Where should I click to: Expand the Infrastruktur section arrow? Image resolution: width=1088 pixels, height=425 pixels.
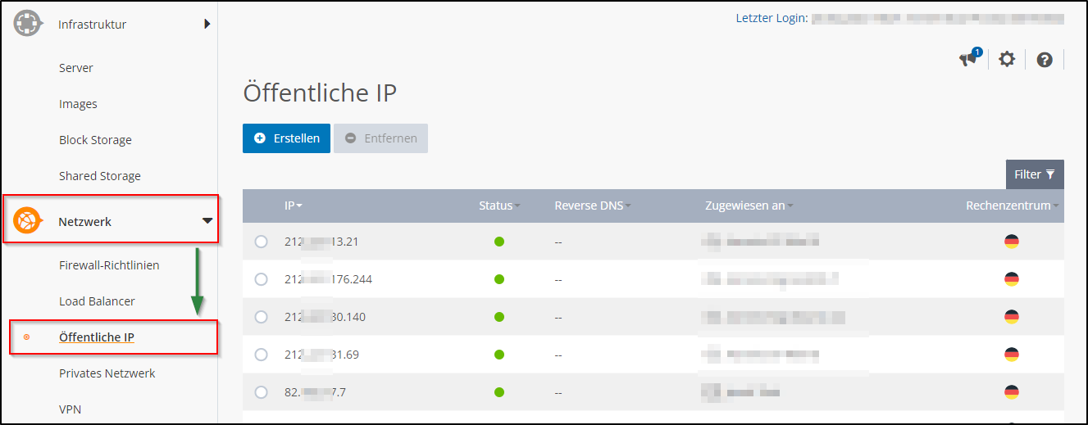tap(207, 24)
